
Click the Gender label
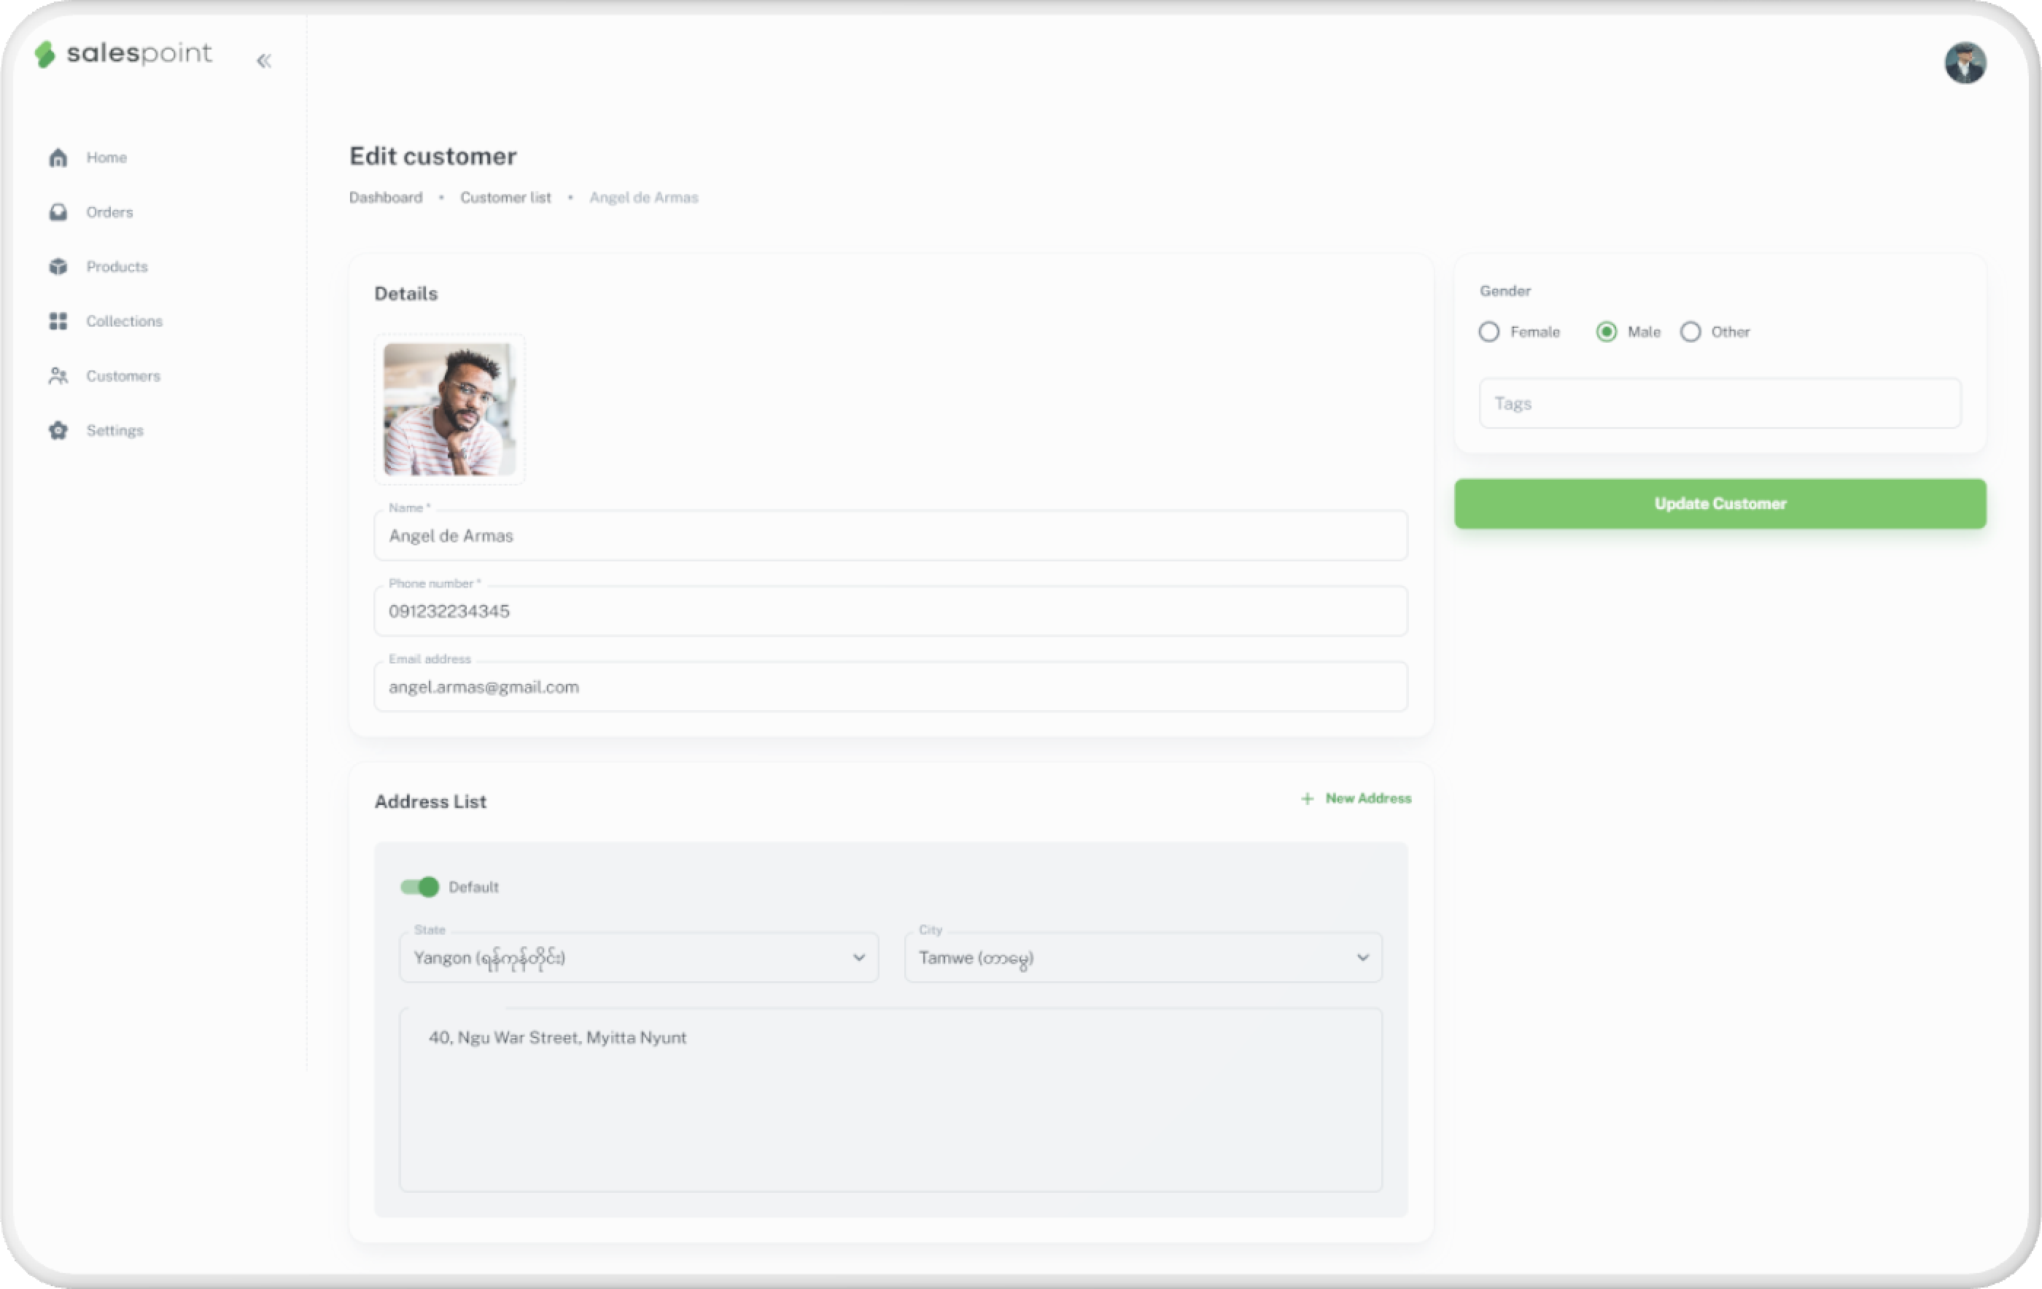(1505, 291)
